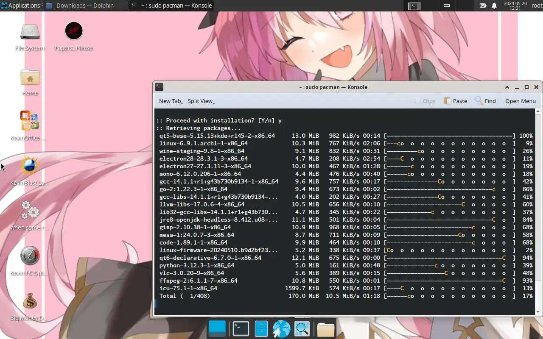This screenshot has width=543, height=339.
Task: Click the Show Desktop icon in the dock
Action: point(217,328)
